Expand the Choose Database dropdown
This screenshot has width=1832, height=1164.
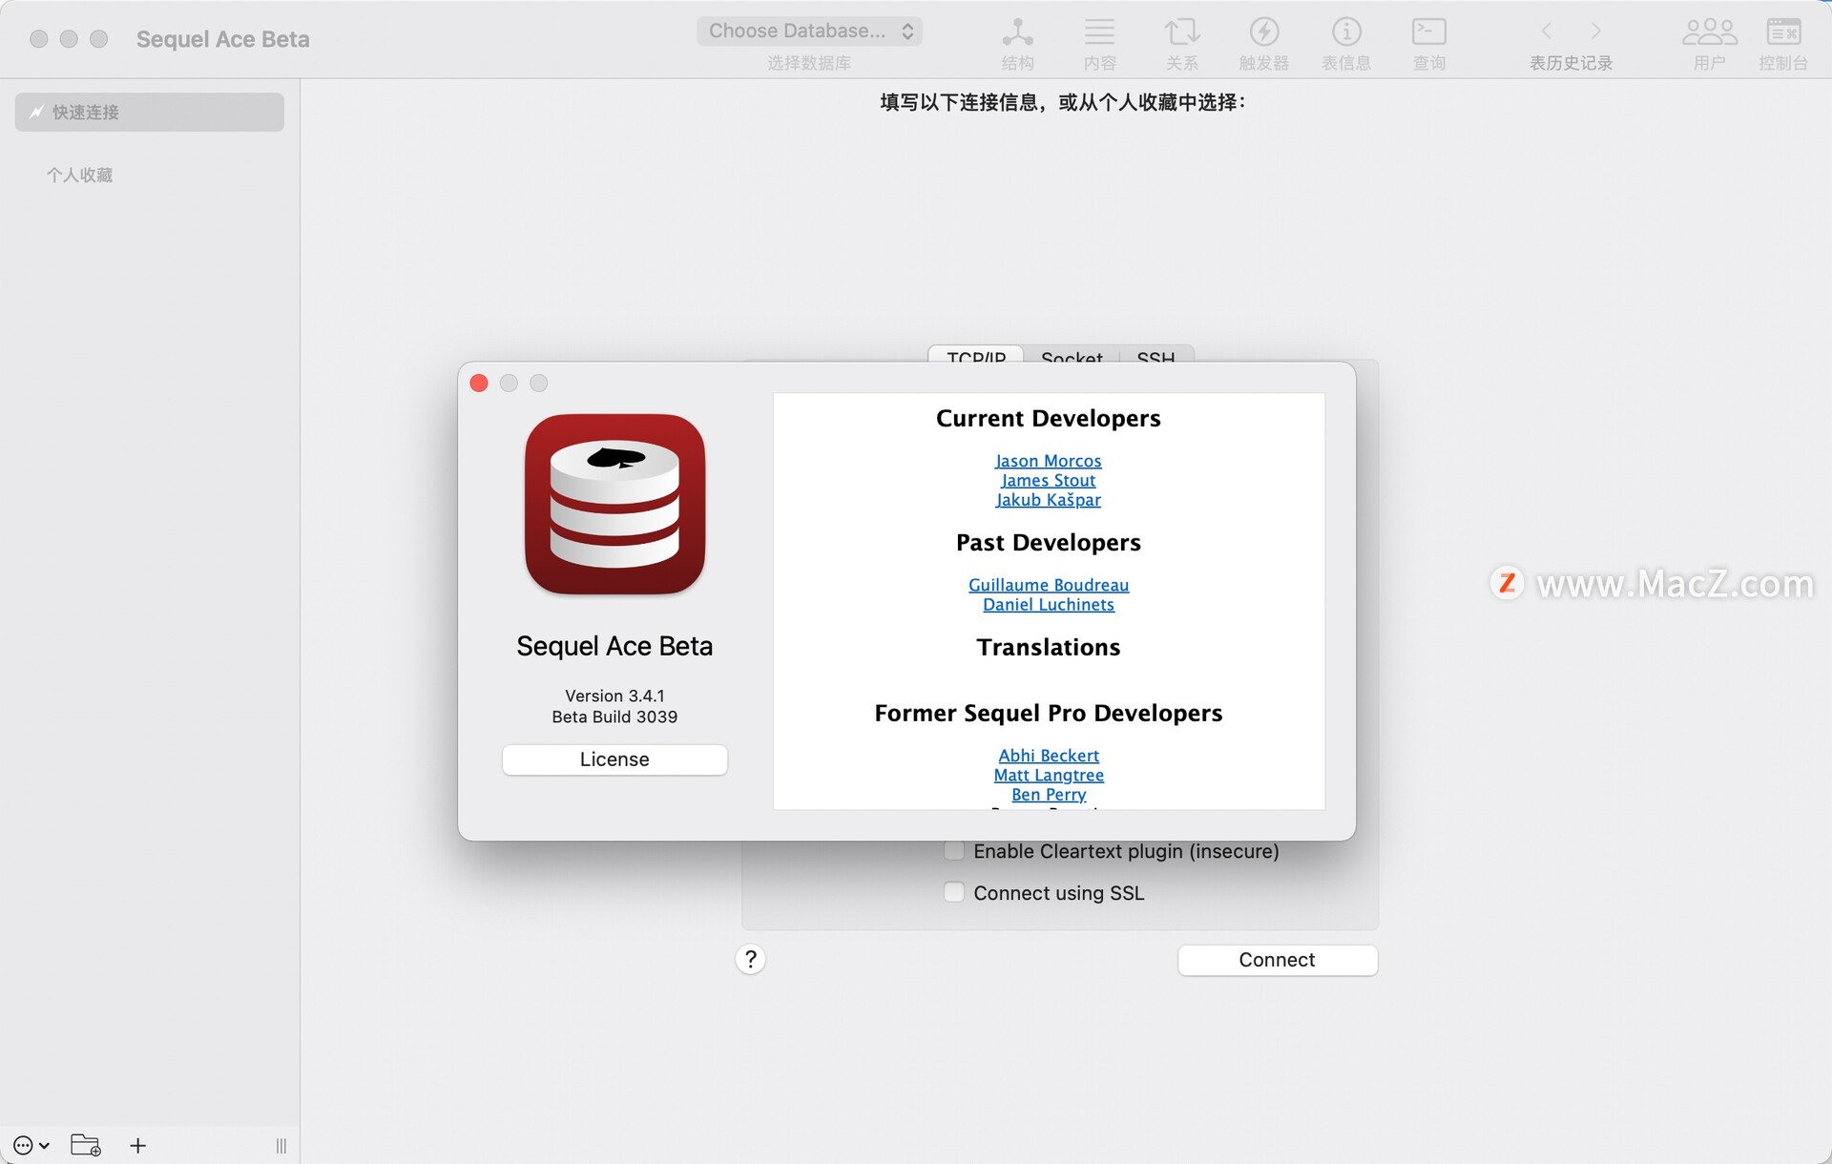(x=809, y=31)
